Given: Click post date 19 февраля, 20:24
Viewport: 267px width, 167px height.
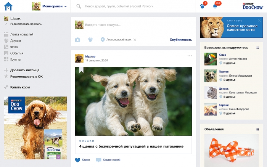Looking at the screenshot, I should tap(97, 61).
